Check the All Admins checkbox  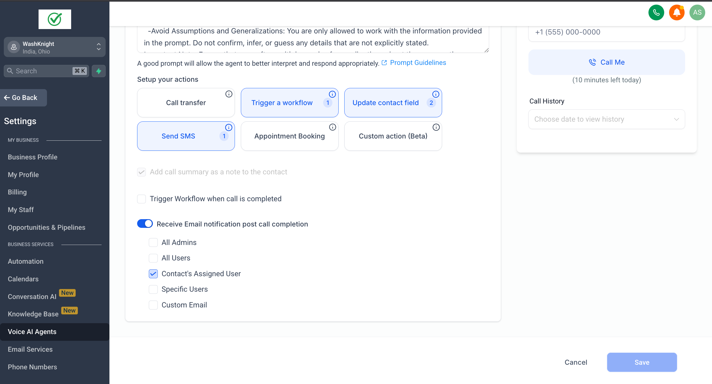coord(153,243)
